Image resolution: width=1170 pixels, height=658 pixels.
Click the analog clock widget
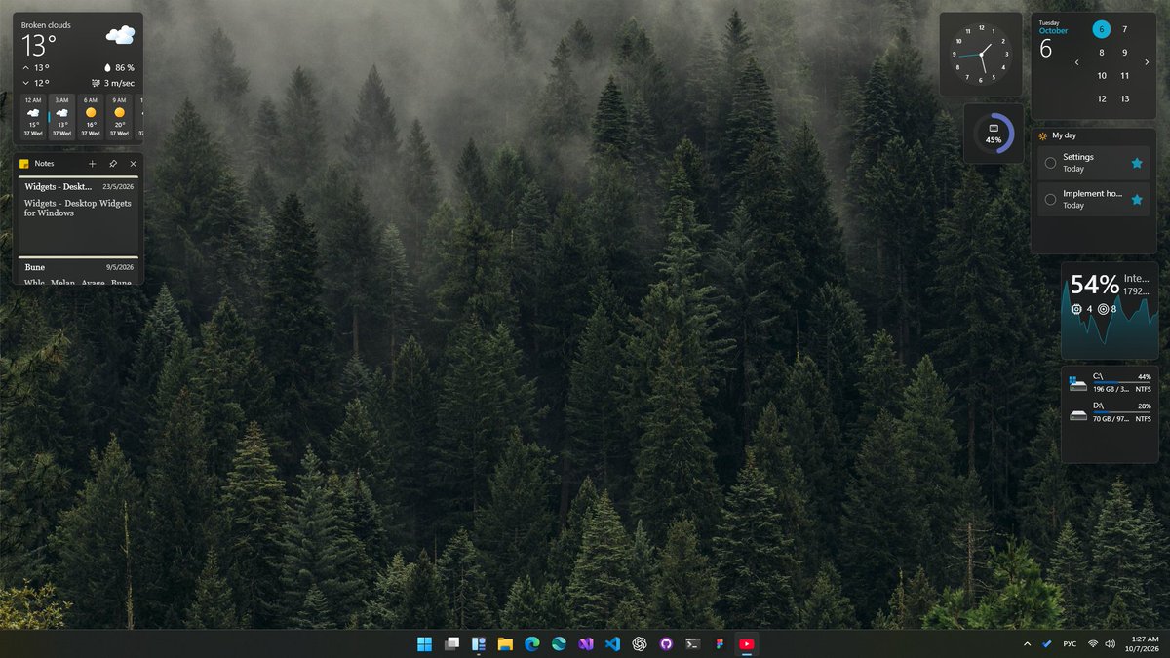coord(981,54)
